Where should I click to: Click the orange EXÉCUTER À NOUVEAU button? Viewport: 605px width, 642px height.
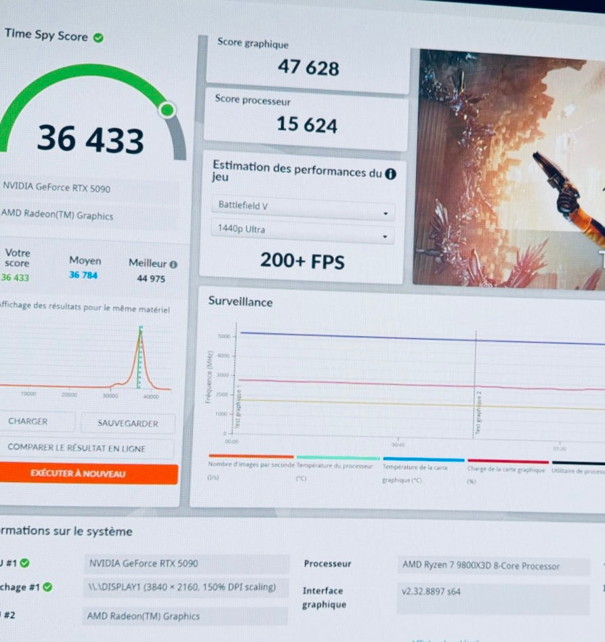pos(87,474)
